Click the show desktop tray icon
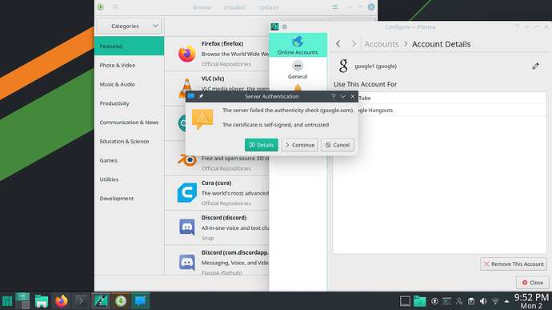The image size is (552, 310). point(405,301)
